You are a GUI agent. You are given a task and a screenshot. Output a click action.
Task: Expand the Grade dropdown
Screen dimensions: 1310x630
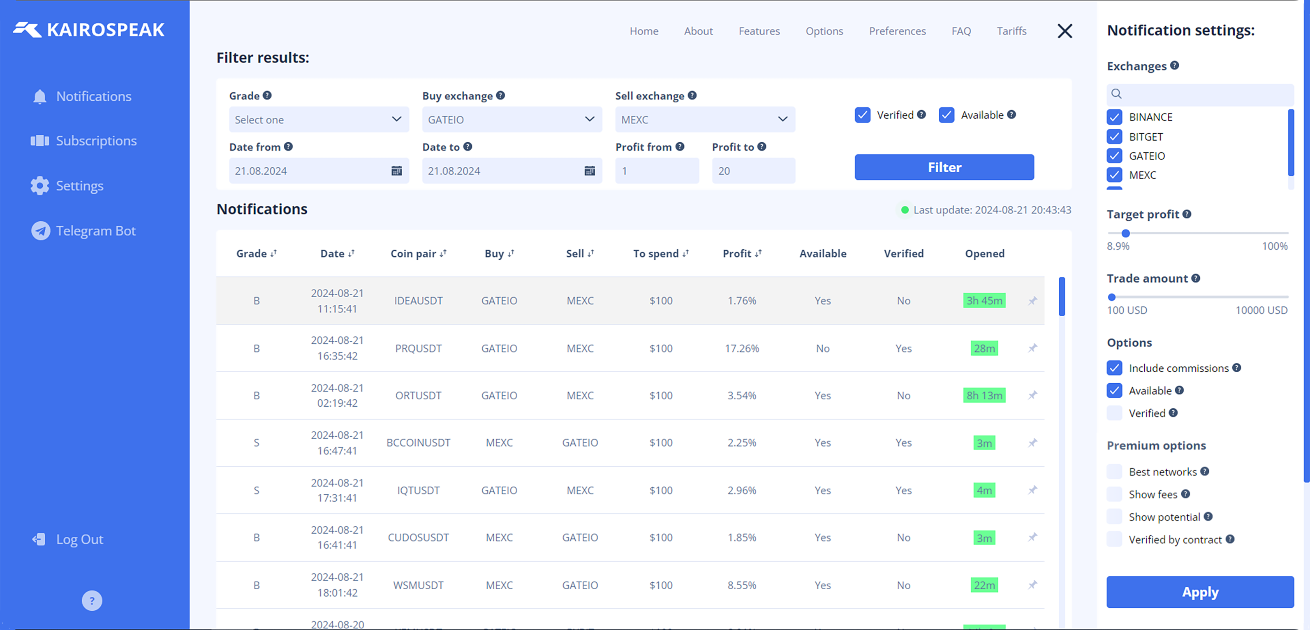[319, 120]
